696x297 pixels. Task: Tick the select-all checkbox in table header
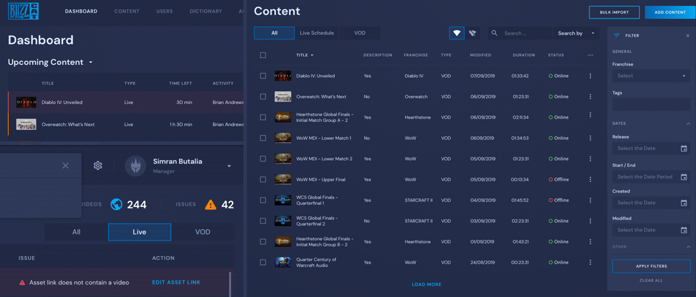(263, 55)
